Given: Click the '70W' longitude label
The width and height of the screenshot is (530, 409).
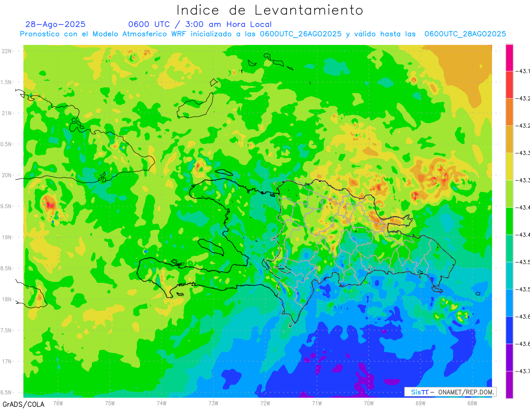Looking at the screenshot, I should point(368,403).
